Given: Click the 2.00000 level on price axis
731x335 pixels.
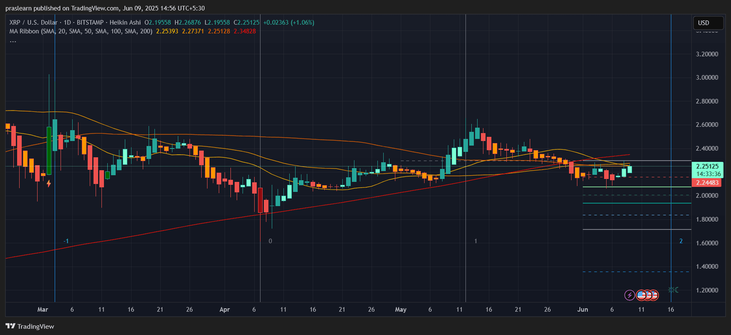Looking at the screenshot, I should coord(707,196).
